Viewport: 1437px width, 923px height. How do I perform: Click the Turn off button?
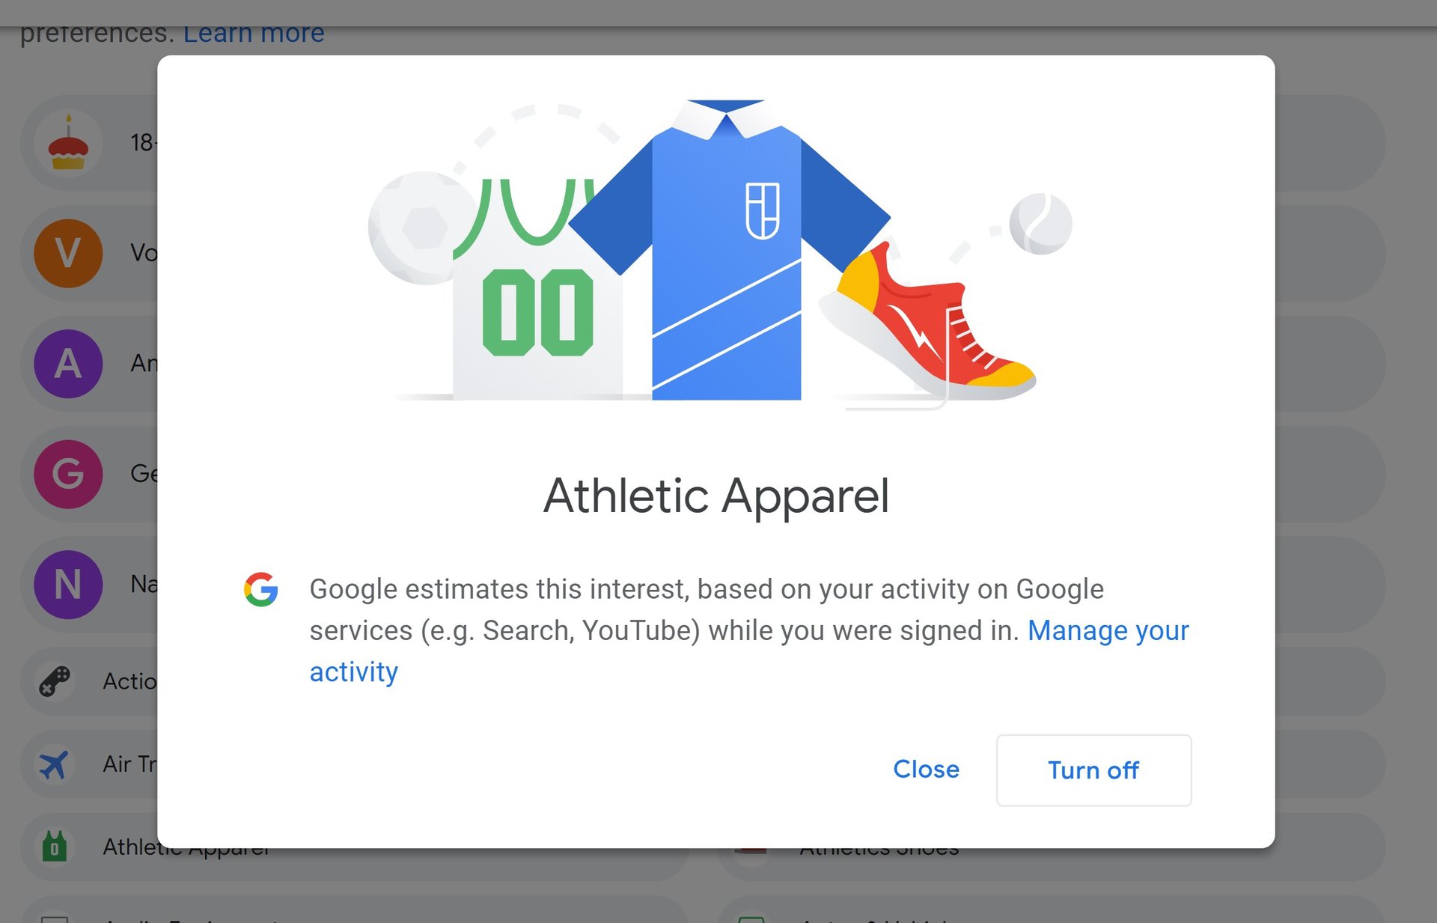pos(1093,770)
